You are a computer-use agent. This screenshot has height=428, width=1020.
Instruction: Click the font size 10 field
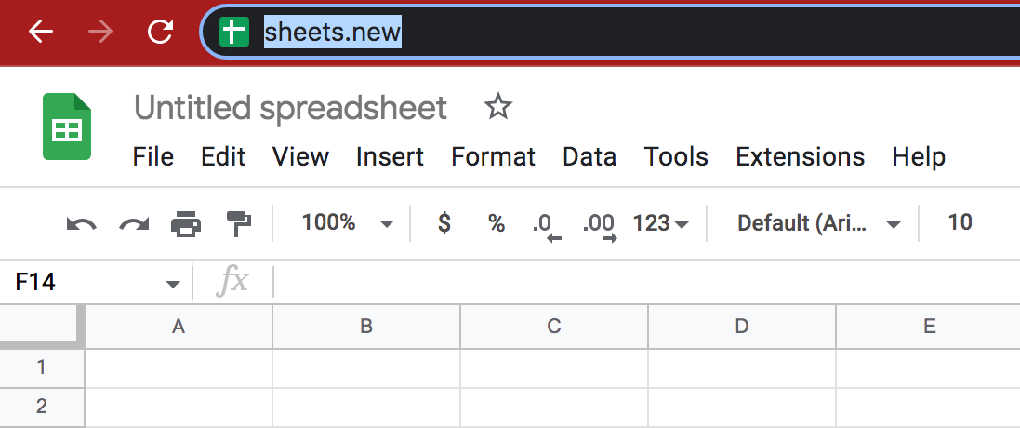[x=960, y=222]
